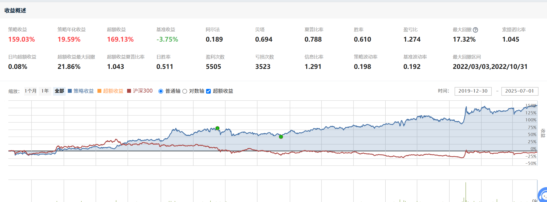Click the orange 超额收益 legend square
The image size is (547, 202).
(99, 91)
